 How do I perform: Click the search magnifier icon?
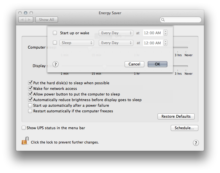[x=163, y=20]
